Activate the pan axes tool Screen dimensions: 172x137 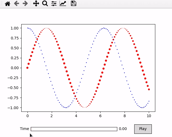[x=36, y=3]
